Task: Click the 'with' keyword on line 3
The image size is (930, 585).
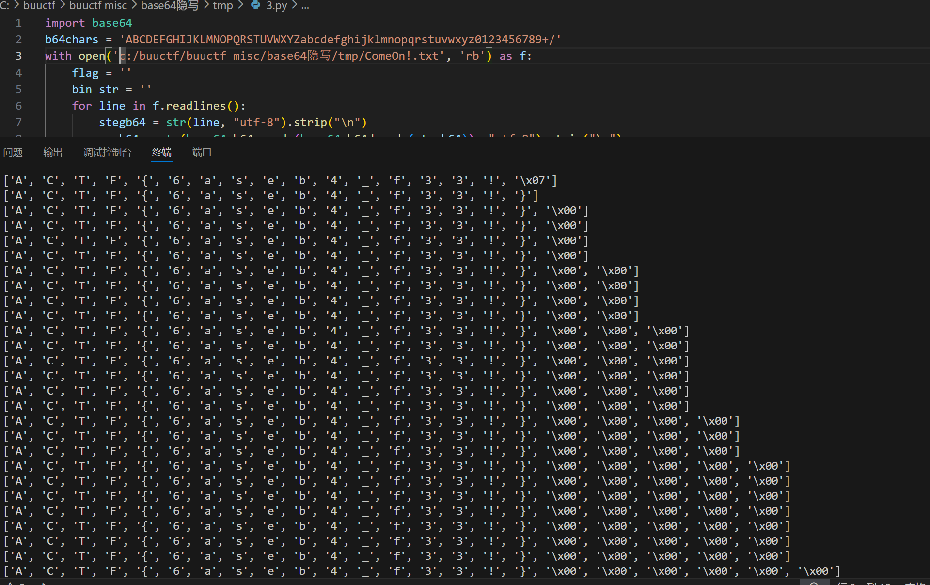Action: pos(58,56)
